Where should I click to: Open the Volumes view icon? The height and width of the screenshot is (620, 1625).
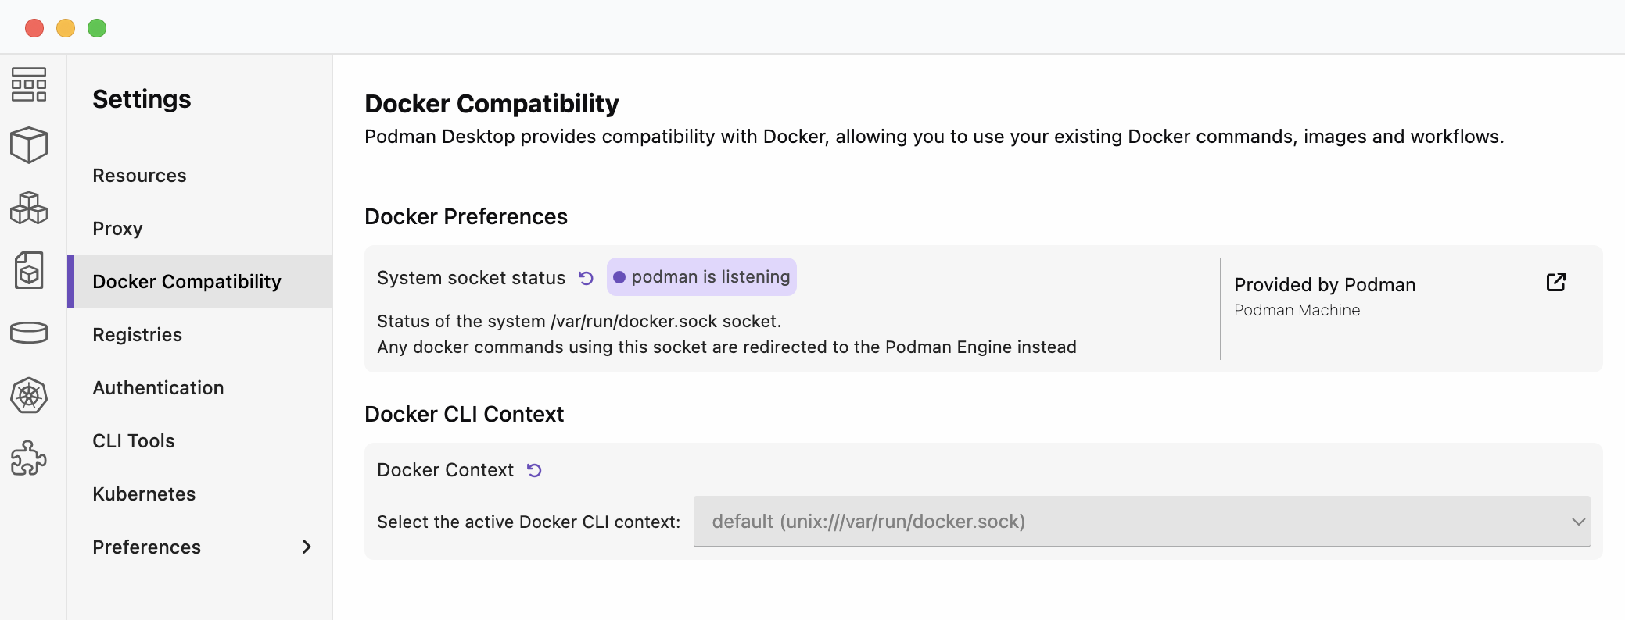pos(29,333)
